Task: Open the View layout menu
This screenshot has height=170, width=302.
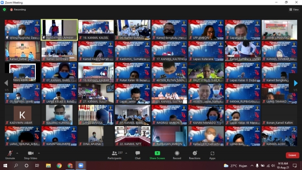Action: 294,9
